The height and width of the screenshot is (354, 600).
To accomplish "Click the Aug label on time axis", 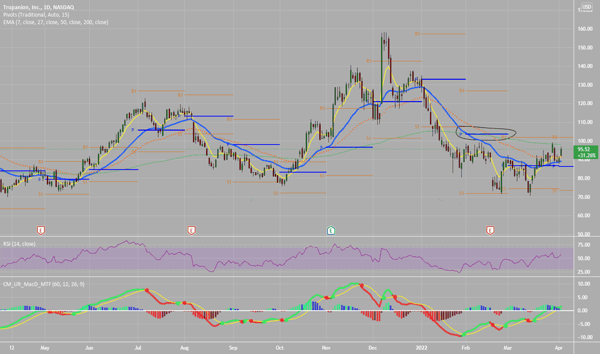I will click(x=184, y=348).
